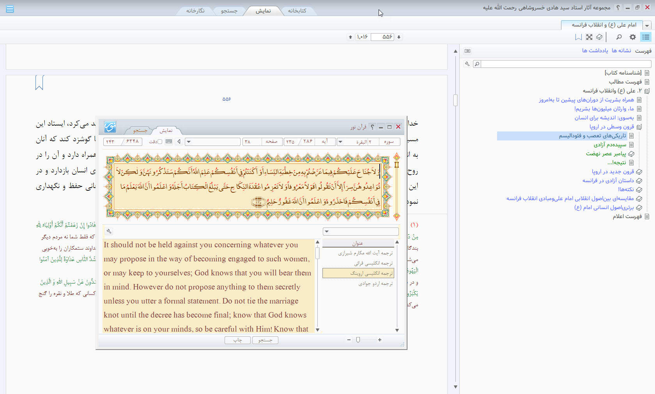Image resolution: width=655 pixels, height=394 pixels.
Task: Select the ترجمه انگلیسی قرائی translation
Action: pos(358,263)
